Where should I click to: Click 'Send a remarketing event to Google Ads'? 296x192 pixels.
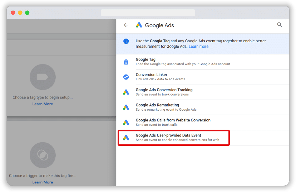[x=166, y=110]
